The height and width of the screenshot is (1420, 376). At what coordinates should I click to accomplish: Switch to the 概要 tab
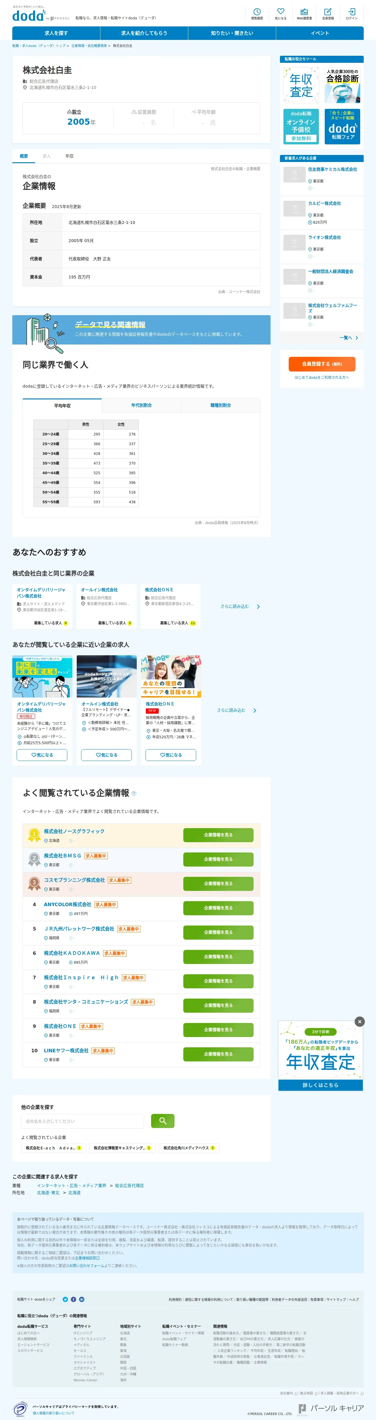coord(24,156)
